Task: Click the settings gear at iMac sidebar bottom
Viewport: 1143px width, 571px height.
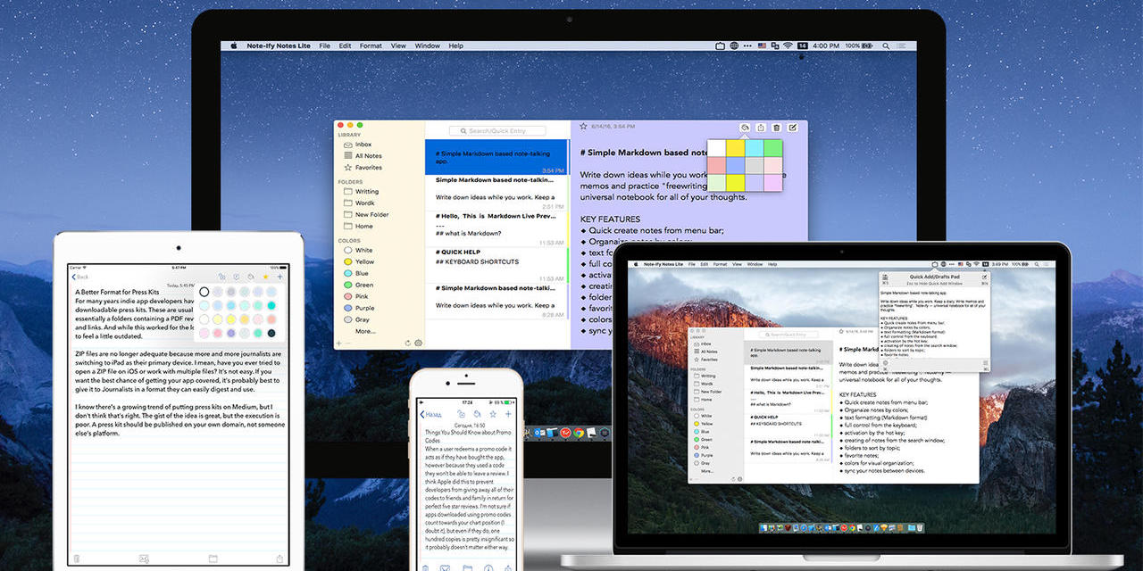Action: 418,343
